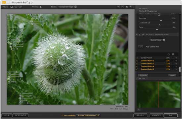Uncheck Control Point 5 visibility checkbox
182x119 pixels.
[x=137, y=69]
